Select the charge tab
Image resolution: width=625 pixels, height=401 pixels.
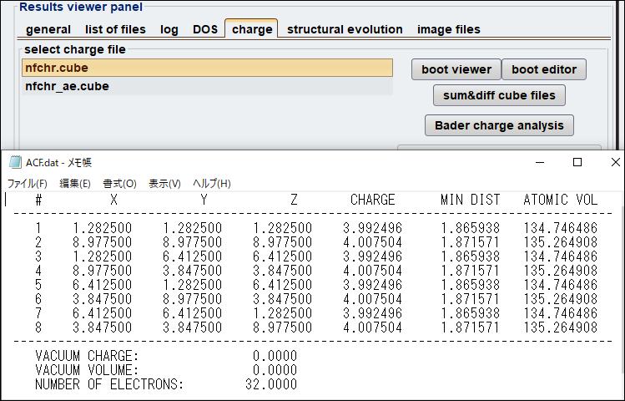[x=251, y=29]
